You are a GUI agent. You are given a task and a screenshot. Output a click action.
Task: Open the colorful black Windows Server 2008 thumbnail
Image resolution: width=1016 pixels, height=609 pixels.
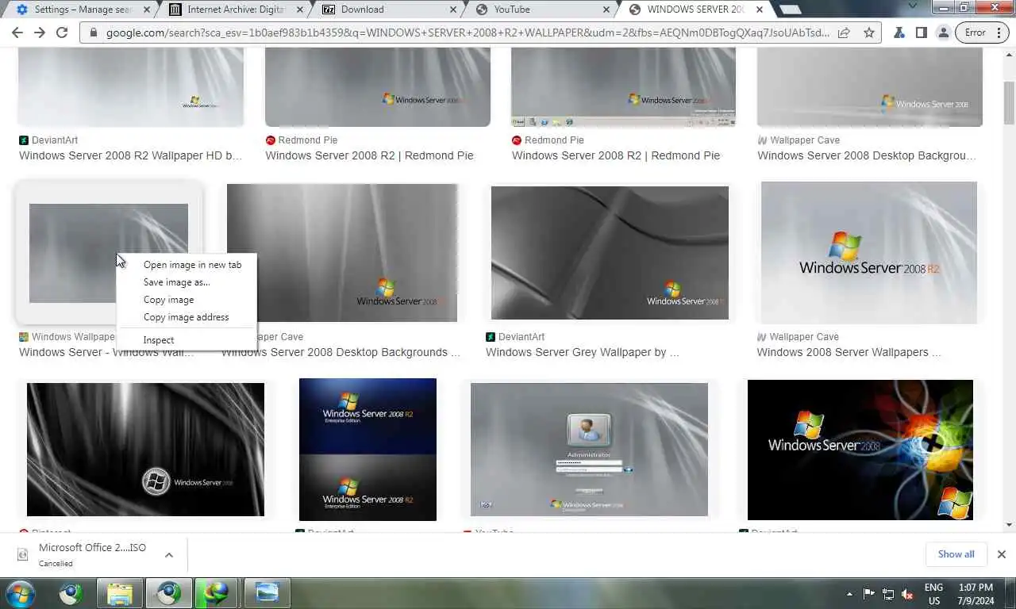pos(860,450)
